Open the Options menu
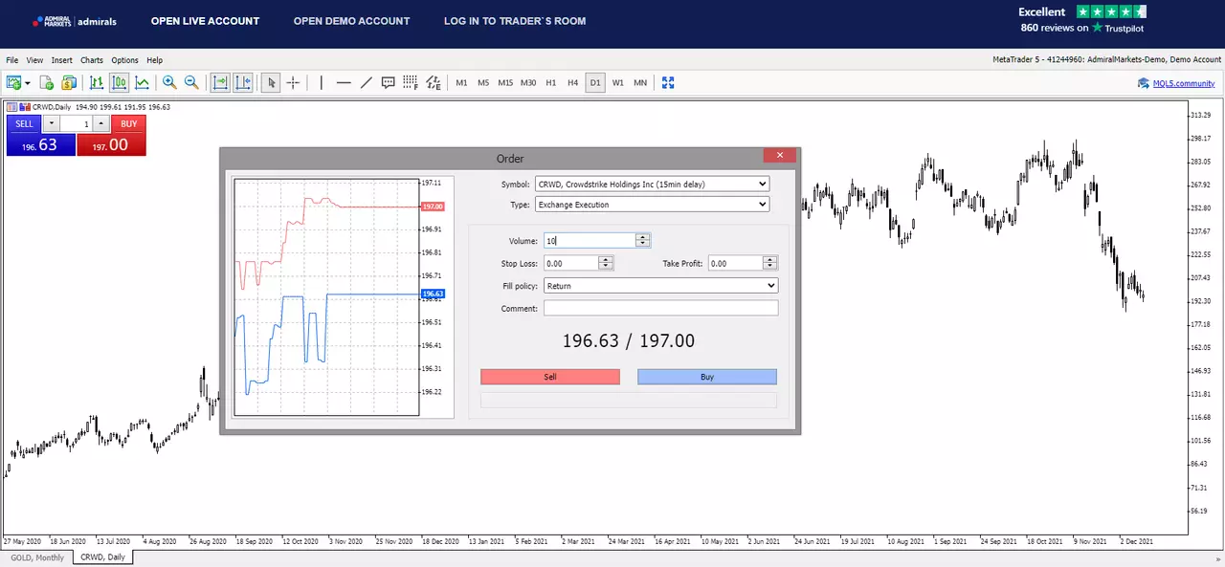The image size is (1225, 567). (x=124, y=60)
